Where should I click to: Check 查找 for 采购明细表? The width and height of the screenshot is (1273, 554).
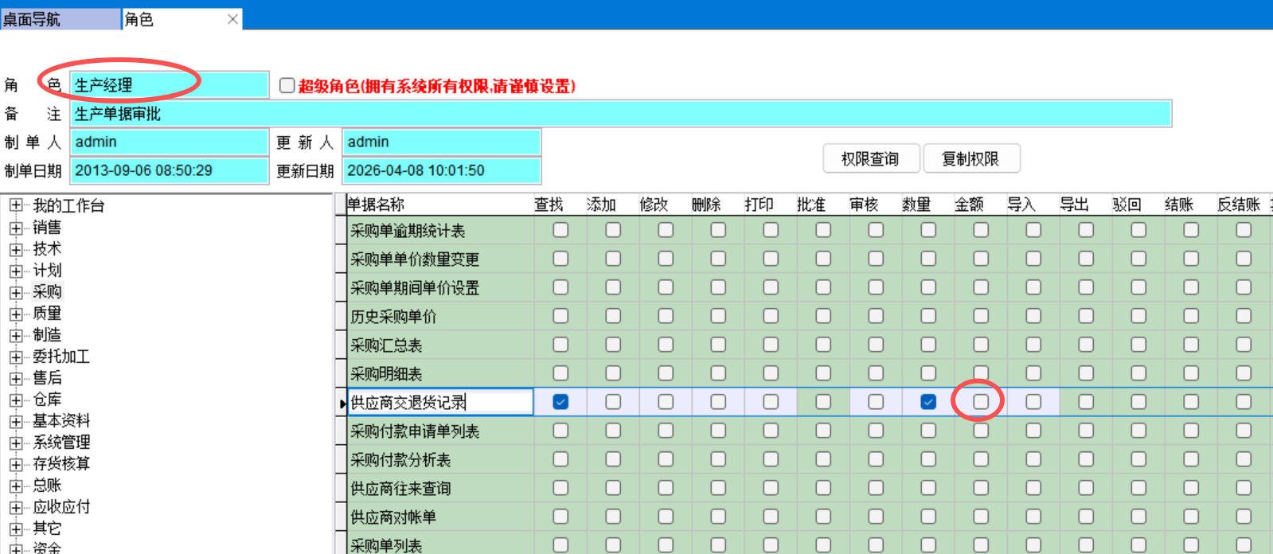(x=560, y=373)
